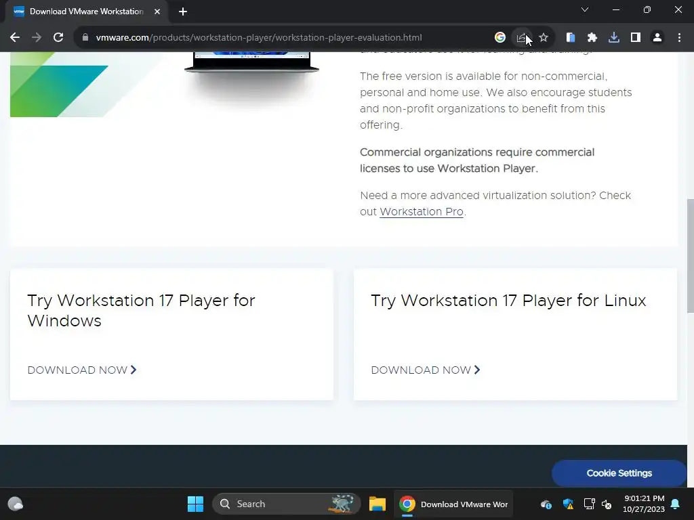Open File Explorer from taskbar
The height and width of the screenshot is (520, 694).
(x=377, y=504)
